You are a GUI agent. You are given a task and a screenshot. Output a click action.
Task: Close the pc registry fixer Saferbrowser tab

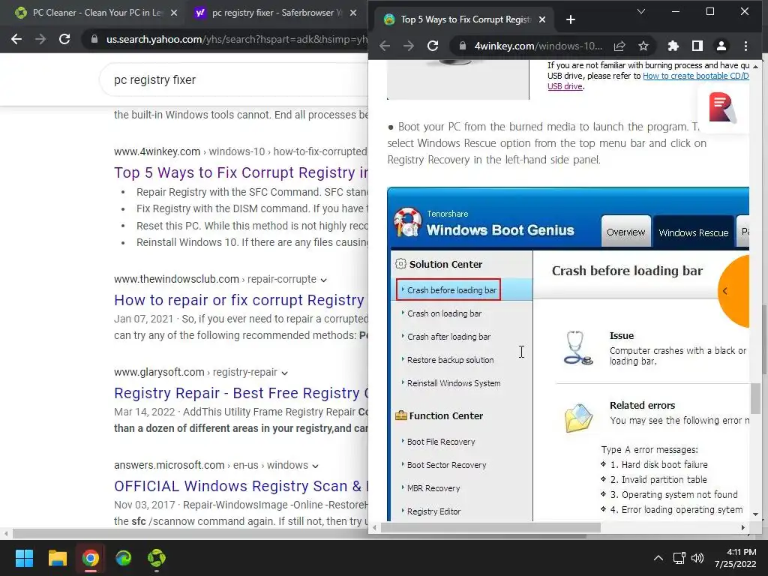[353, 13]
